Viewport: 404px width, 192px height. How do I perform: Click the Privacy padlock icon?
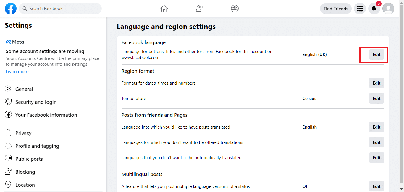pos(8,133)
